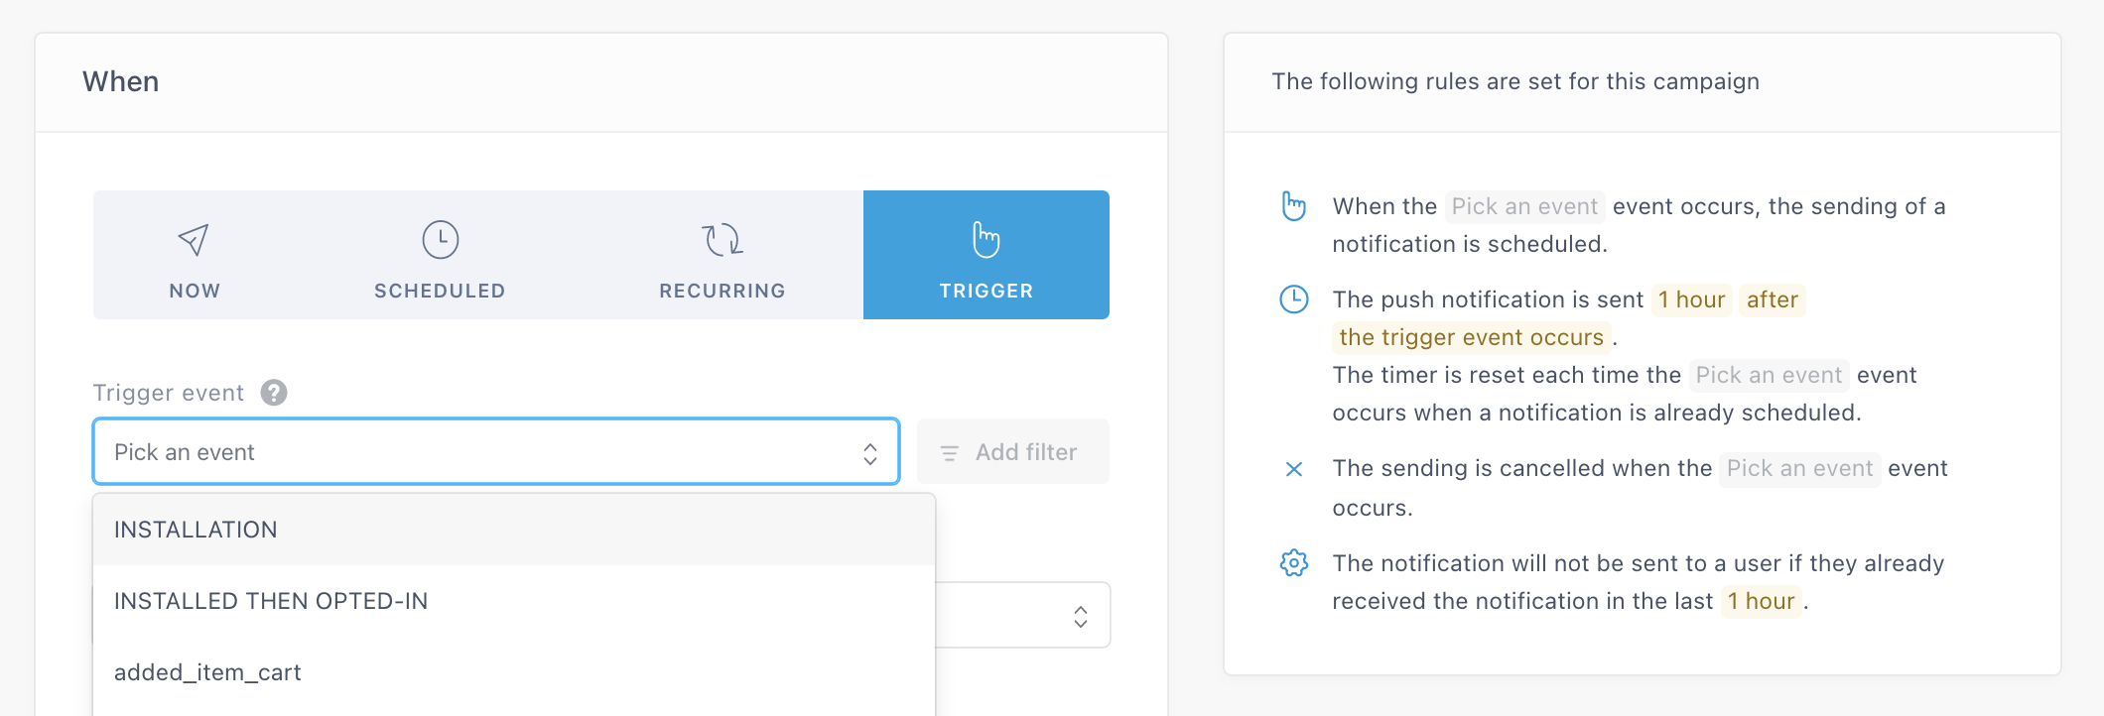
Task: Click the Trigger hand pointer icon
Action: click(986, 239)
